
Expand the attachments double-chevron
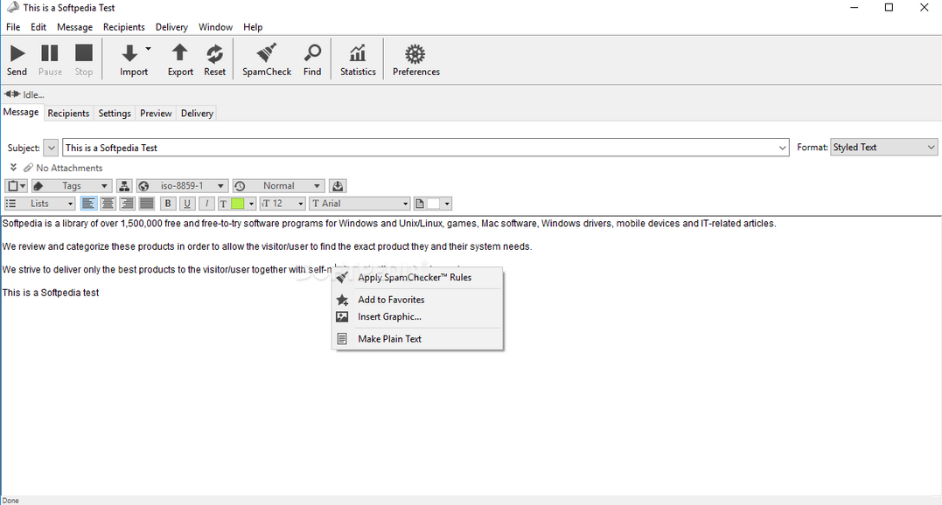click(x=13, y=168)
